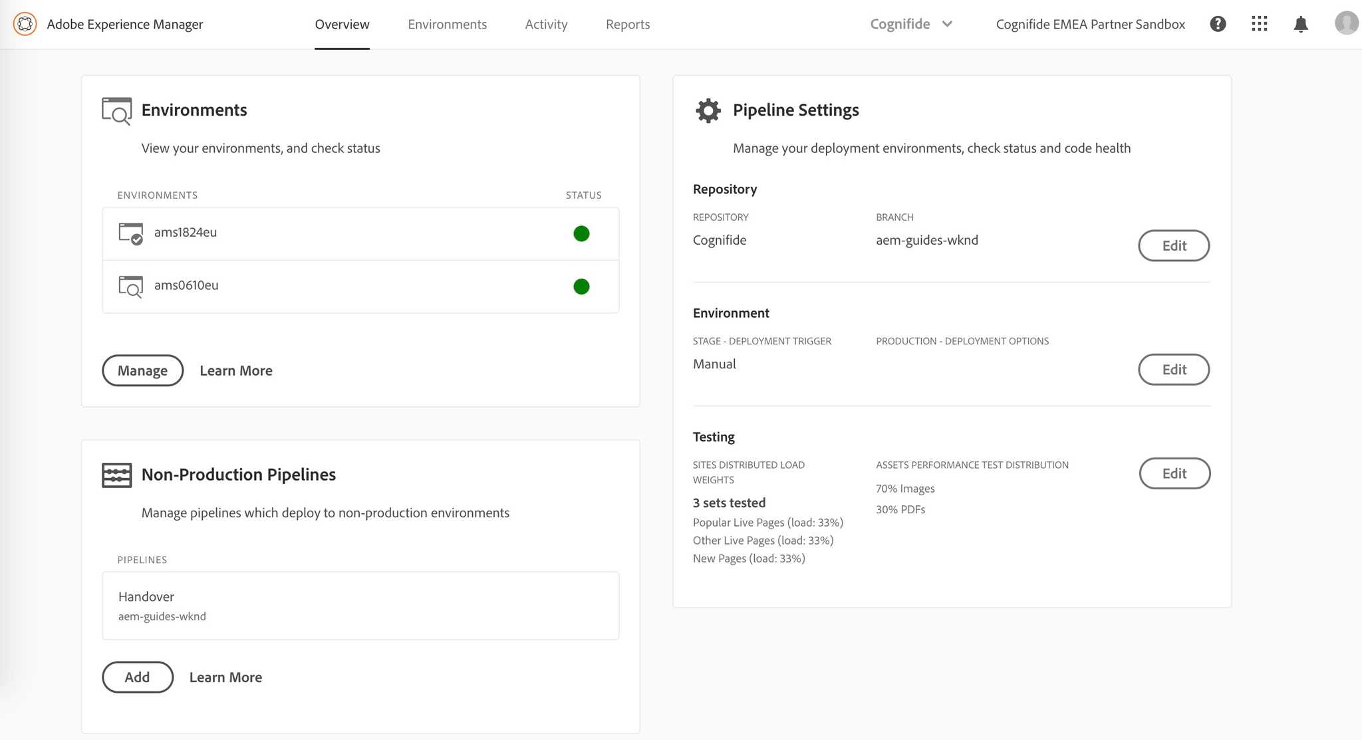Click the Pipeline Settings heading
The height and width of the screenshot is (740, 1362).
click(x=796, y=110)
